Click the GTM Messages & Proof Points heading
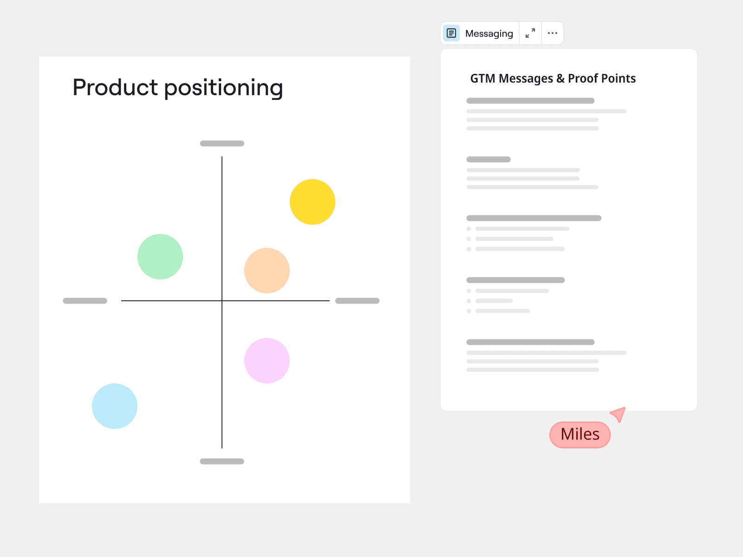 point(553,78)
